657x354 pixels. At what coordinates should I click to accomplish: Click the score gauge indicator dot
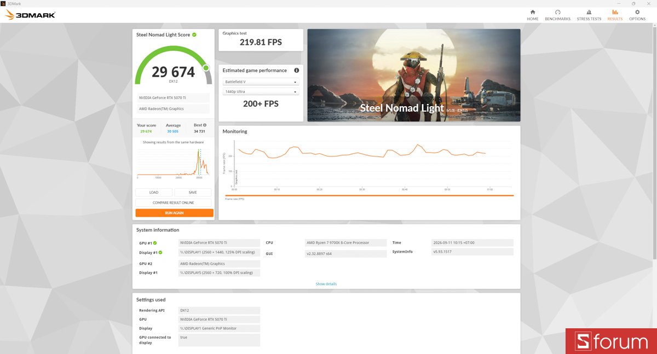pos(206,68)
